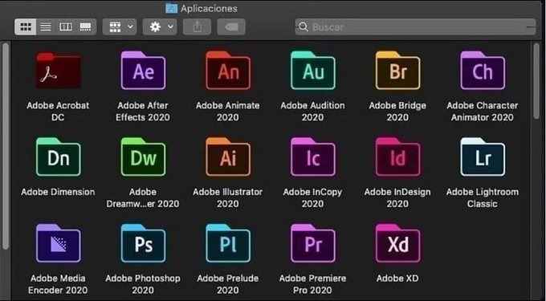Select the Premiere Pro Pr folder icon
This screenshot has width=546, height=301.
pyautogui.click(x=313, y=243)
